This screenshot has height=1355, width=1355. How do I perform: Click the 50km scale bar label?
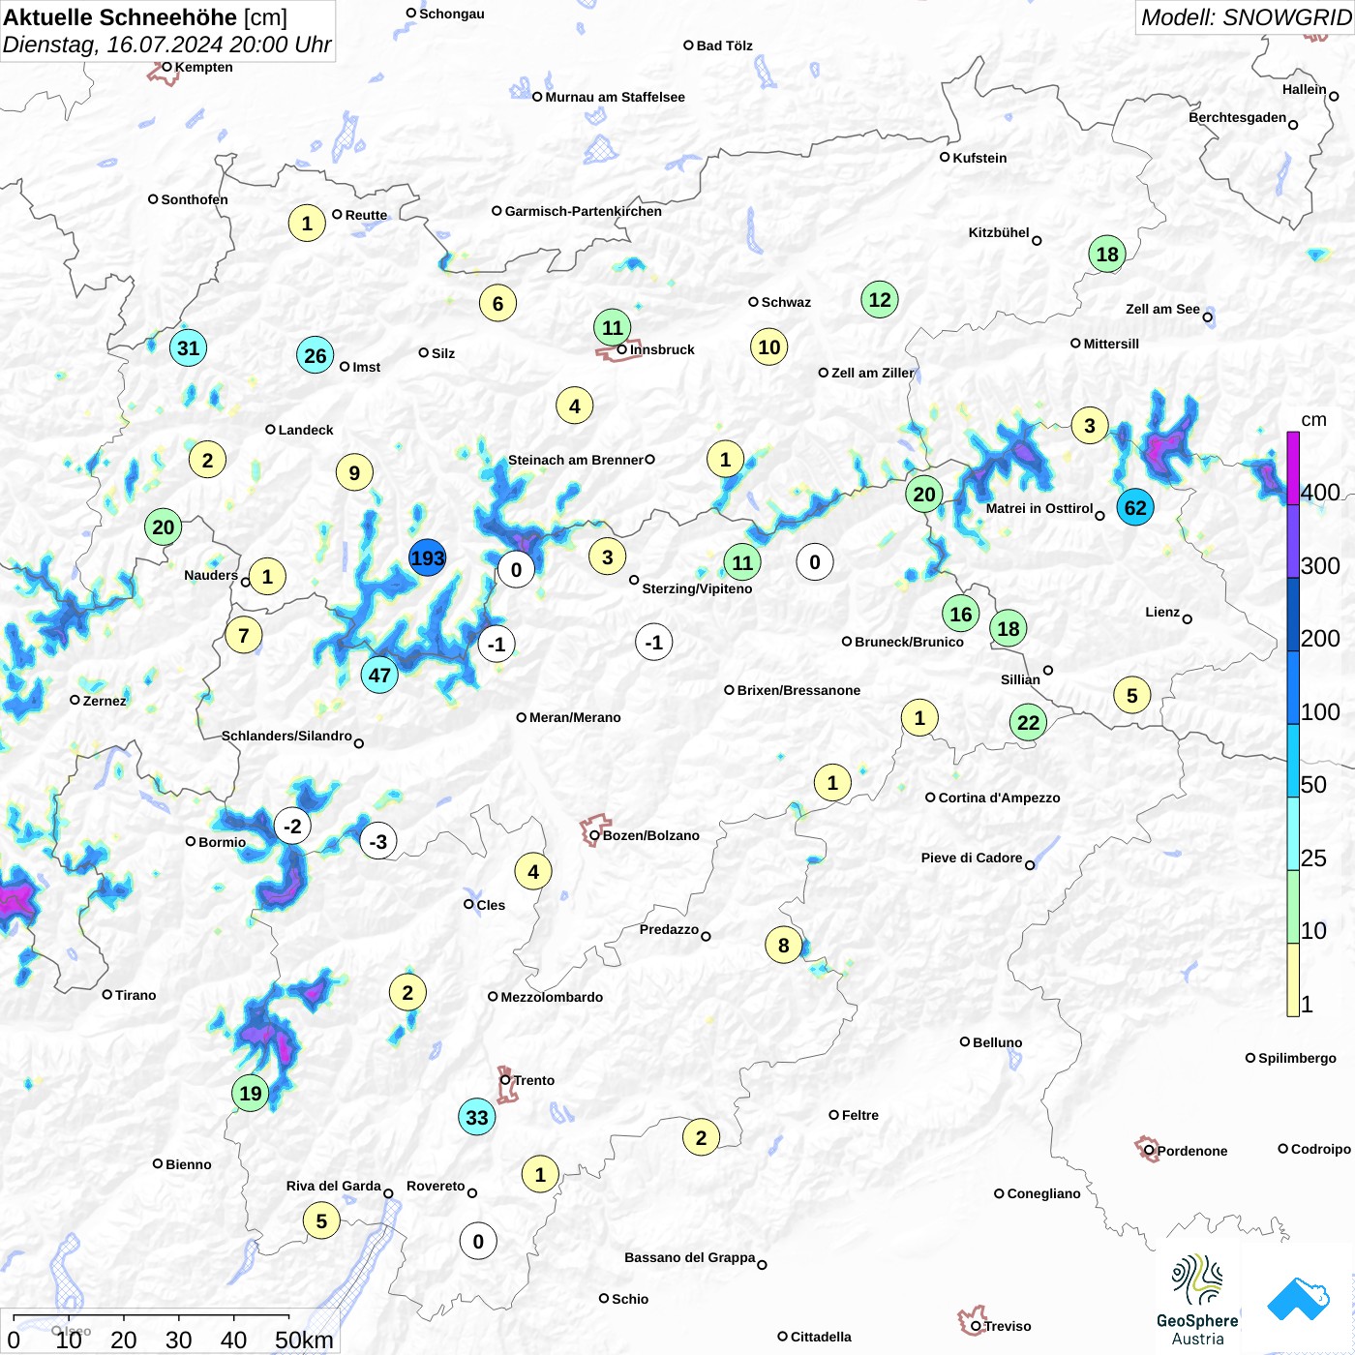pyautogui.click(x=304, y=1340)
